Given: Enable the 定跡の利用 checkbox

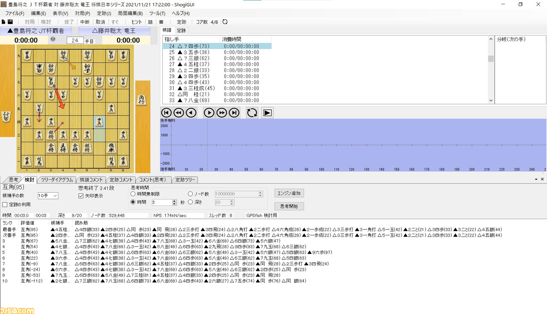Looking at the screenshot, I should pos(5,205).
